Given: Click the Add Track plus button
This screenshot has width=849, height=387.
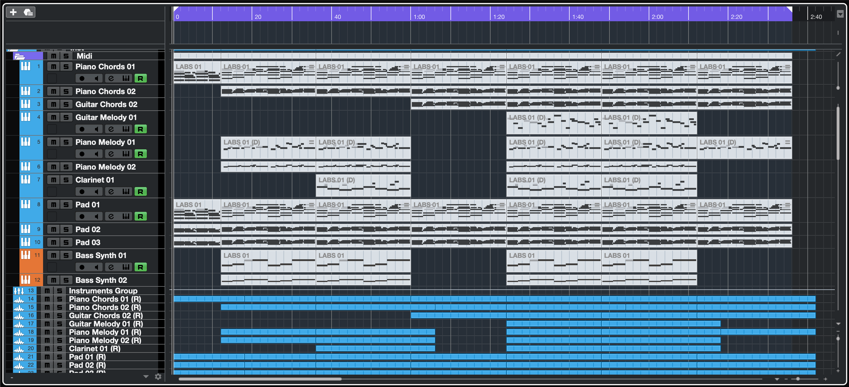Looking at the screenshot, I should (13, 12).
